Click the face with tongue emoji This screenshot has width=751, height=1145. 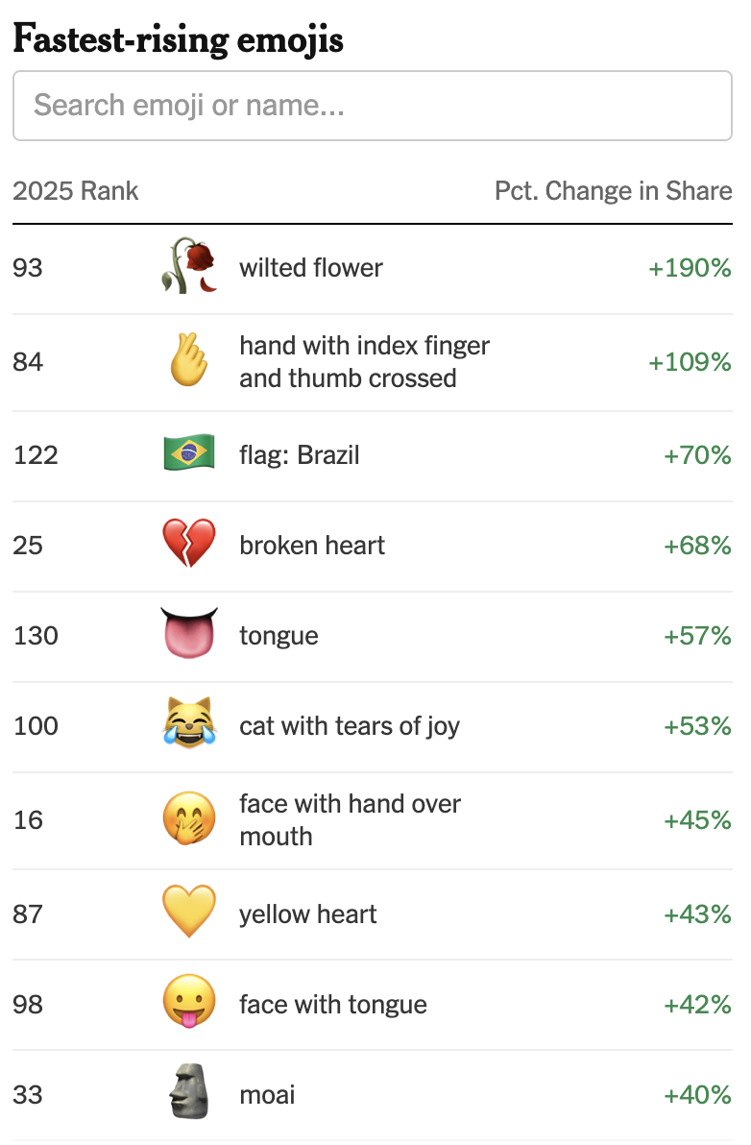tap(189, 1002)
